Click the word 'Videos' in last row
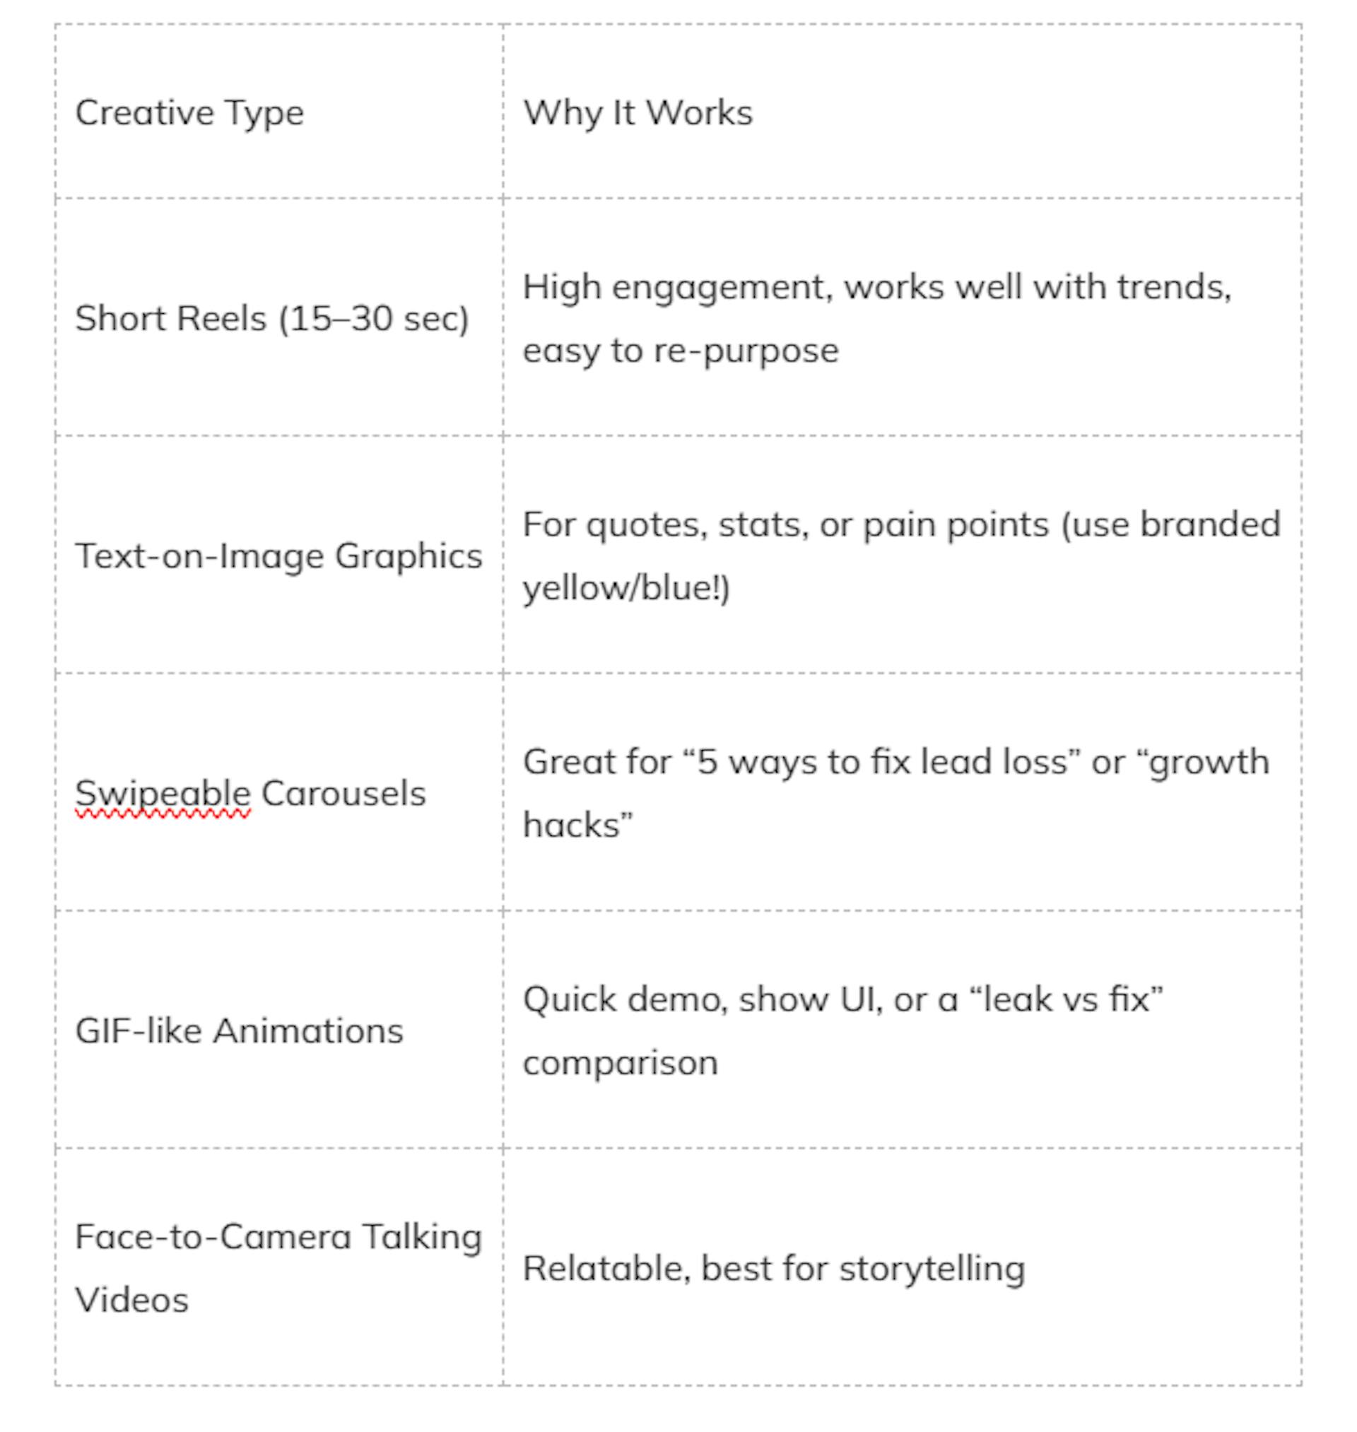 [x=131, y=1301]
